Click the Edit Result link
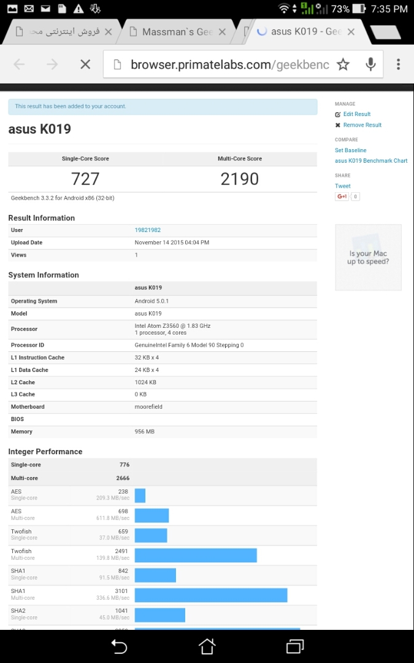 point(356,114)
